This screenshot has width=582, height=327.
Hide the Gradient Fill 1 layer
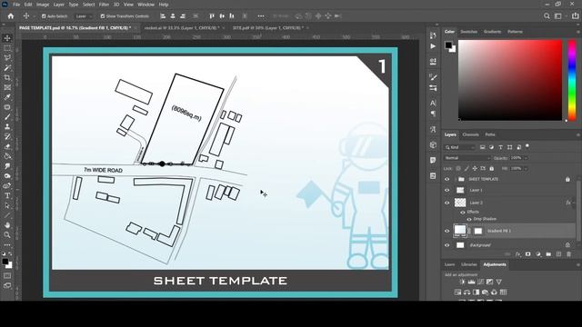click(447, 231)
